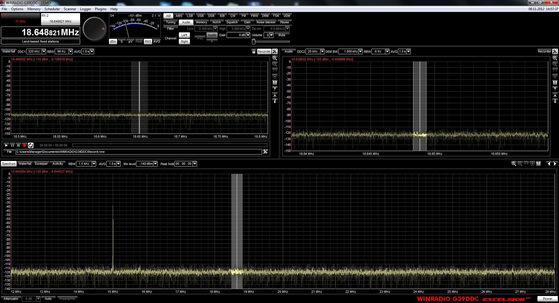This screenshot has height=303, width=559.
Task: Stop the recorder
Action: coord(19,145)
